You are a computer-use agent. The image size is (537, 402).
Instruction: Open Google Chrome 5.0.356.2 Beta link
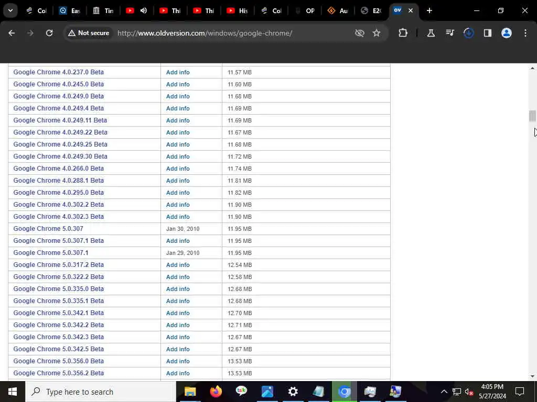(59, 373)
